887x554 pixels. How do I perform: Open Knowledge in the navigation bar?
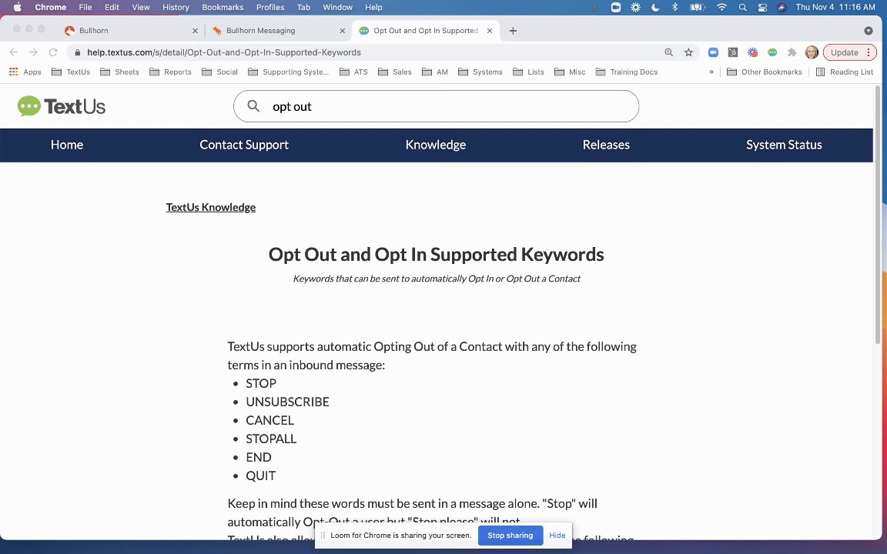tap(436, 145)
